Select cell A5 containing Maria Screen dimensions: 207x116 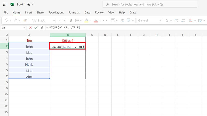(x=29, y=64)
